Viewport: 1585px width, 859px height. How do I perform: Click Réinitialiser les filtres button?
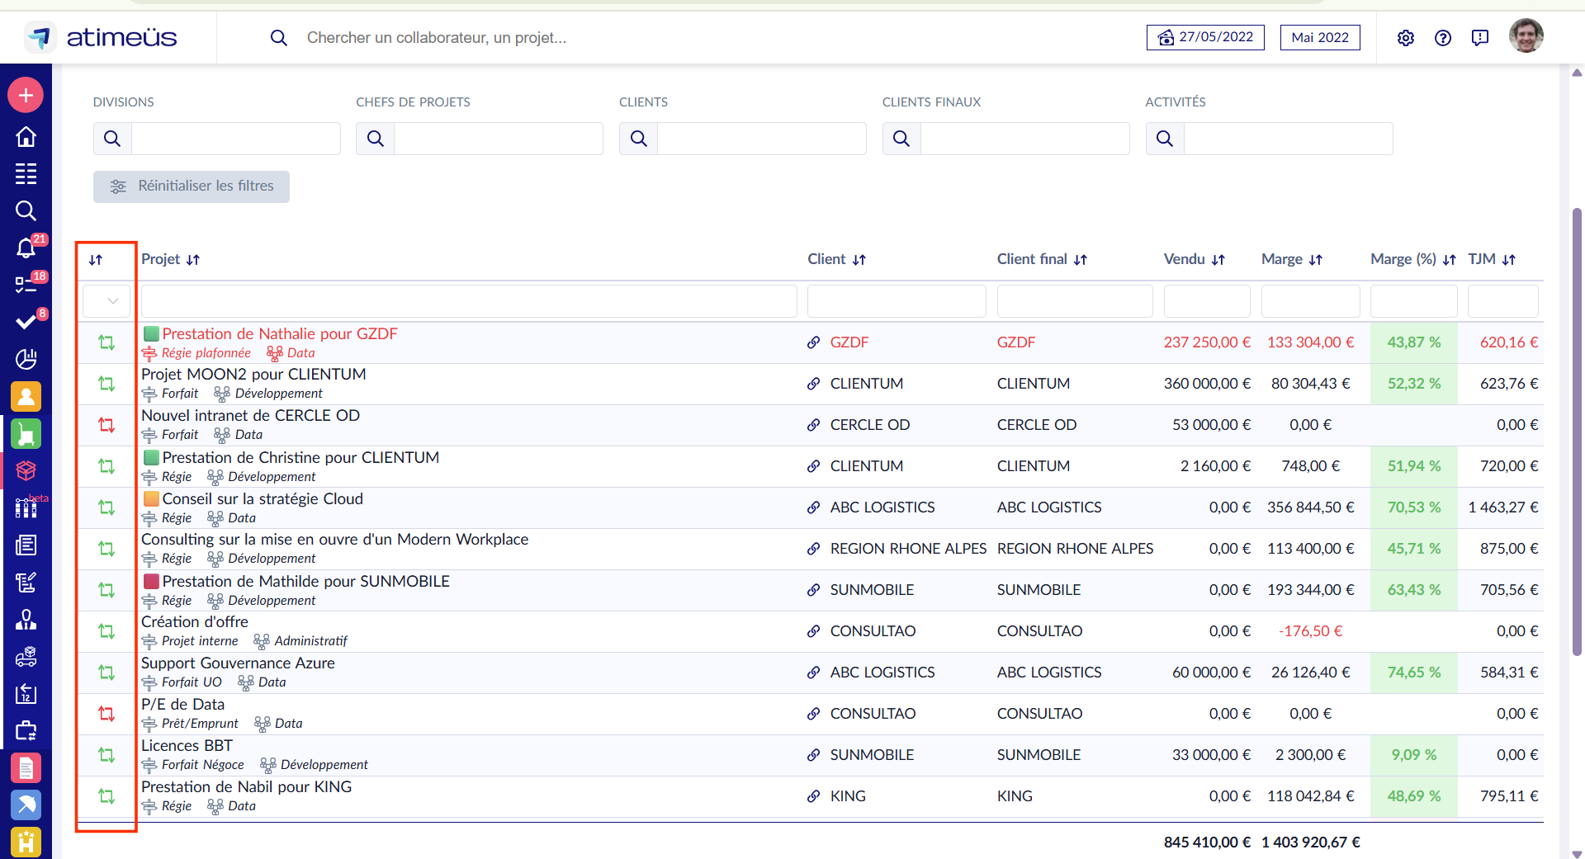192,186
